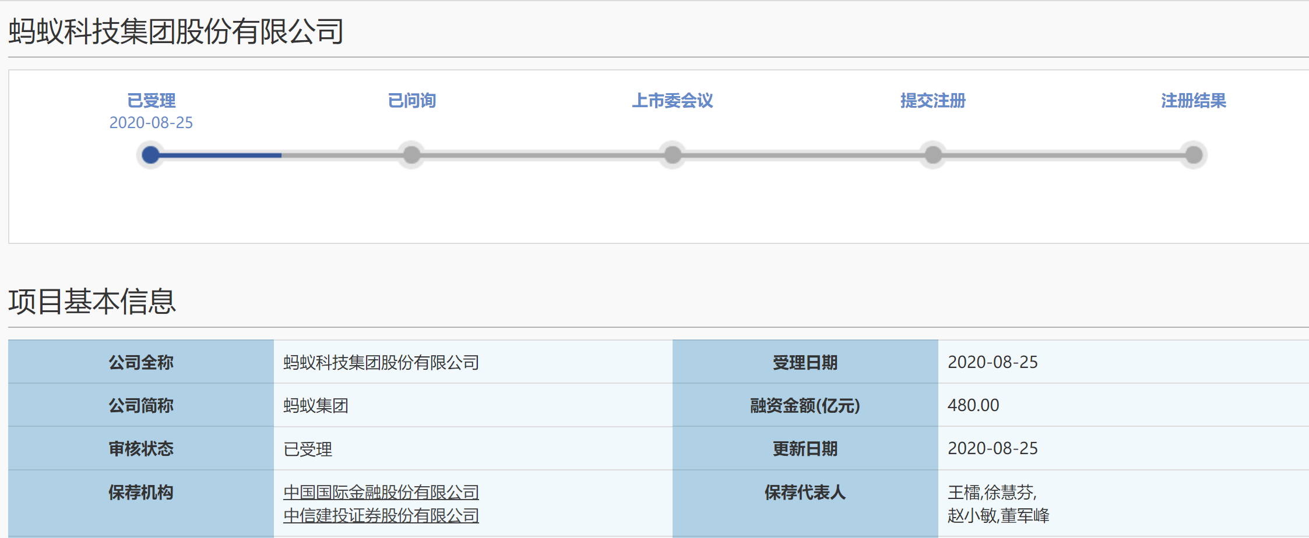Select the 已问询 stage label
Image resolution: width=1309 pixels, height=538 pixels.
411,101
